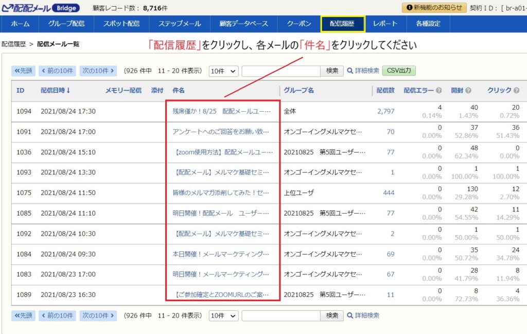The image size is (527, 334).
Task: Open the top 10件 per-page dropdown
Action: click(x=223, y=71)
